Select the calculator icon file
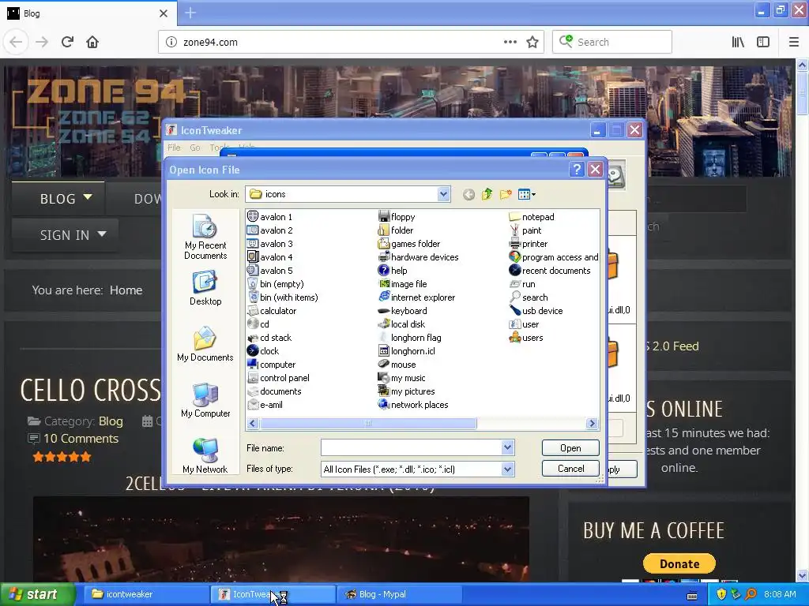 point(272,311)
